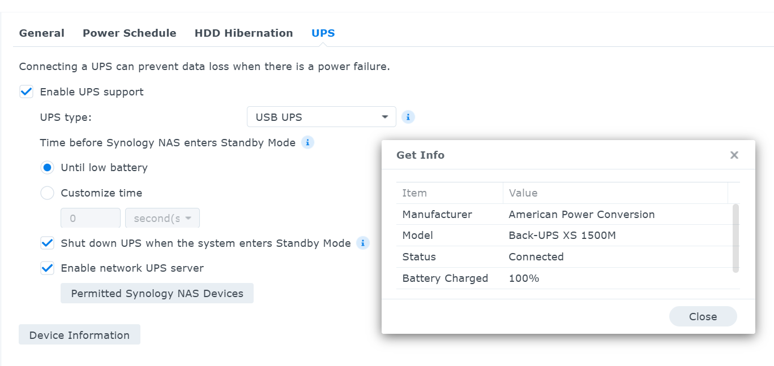Image resolution: width=774 pixels, height=366 pixels.
Task: Select Customize time radio option
Action: pyautogui.click(x=48, y=193)
